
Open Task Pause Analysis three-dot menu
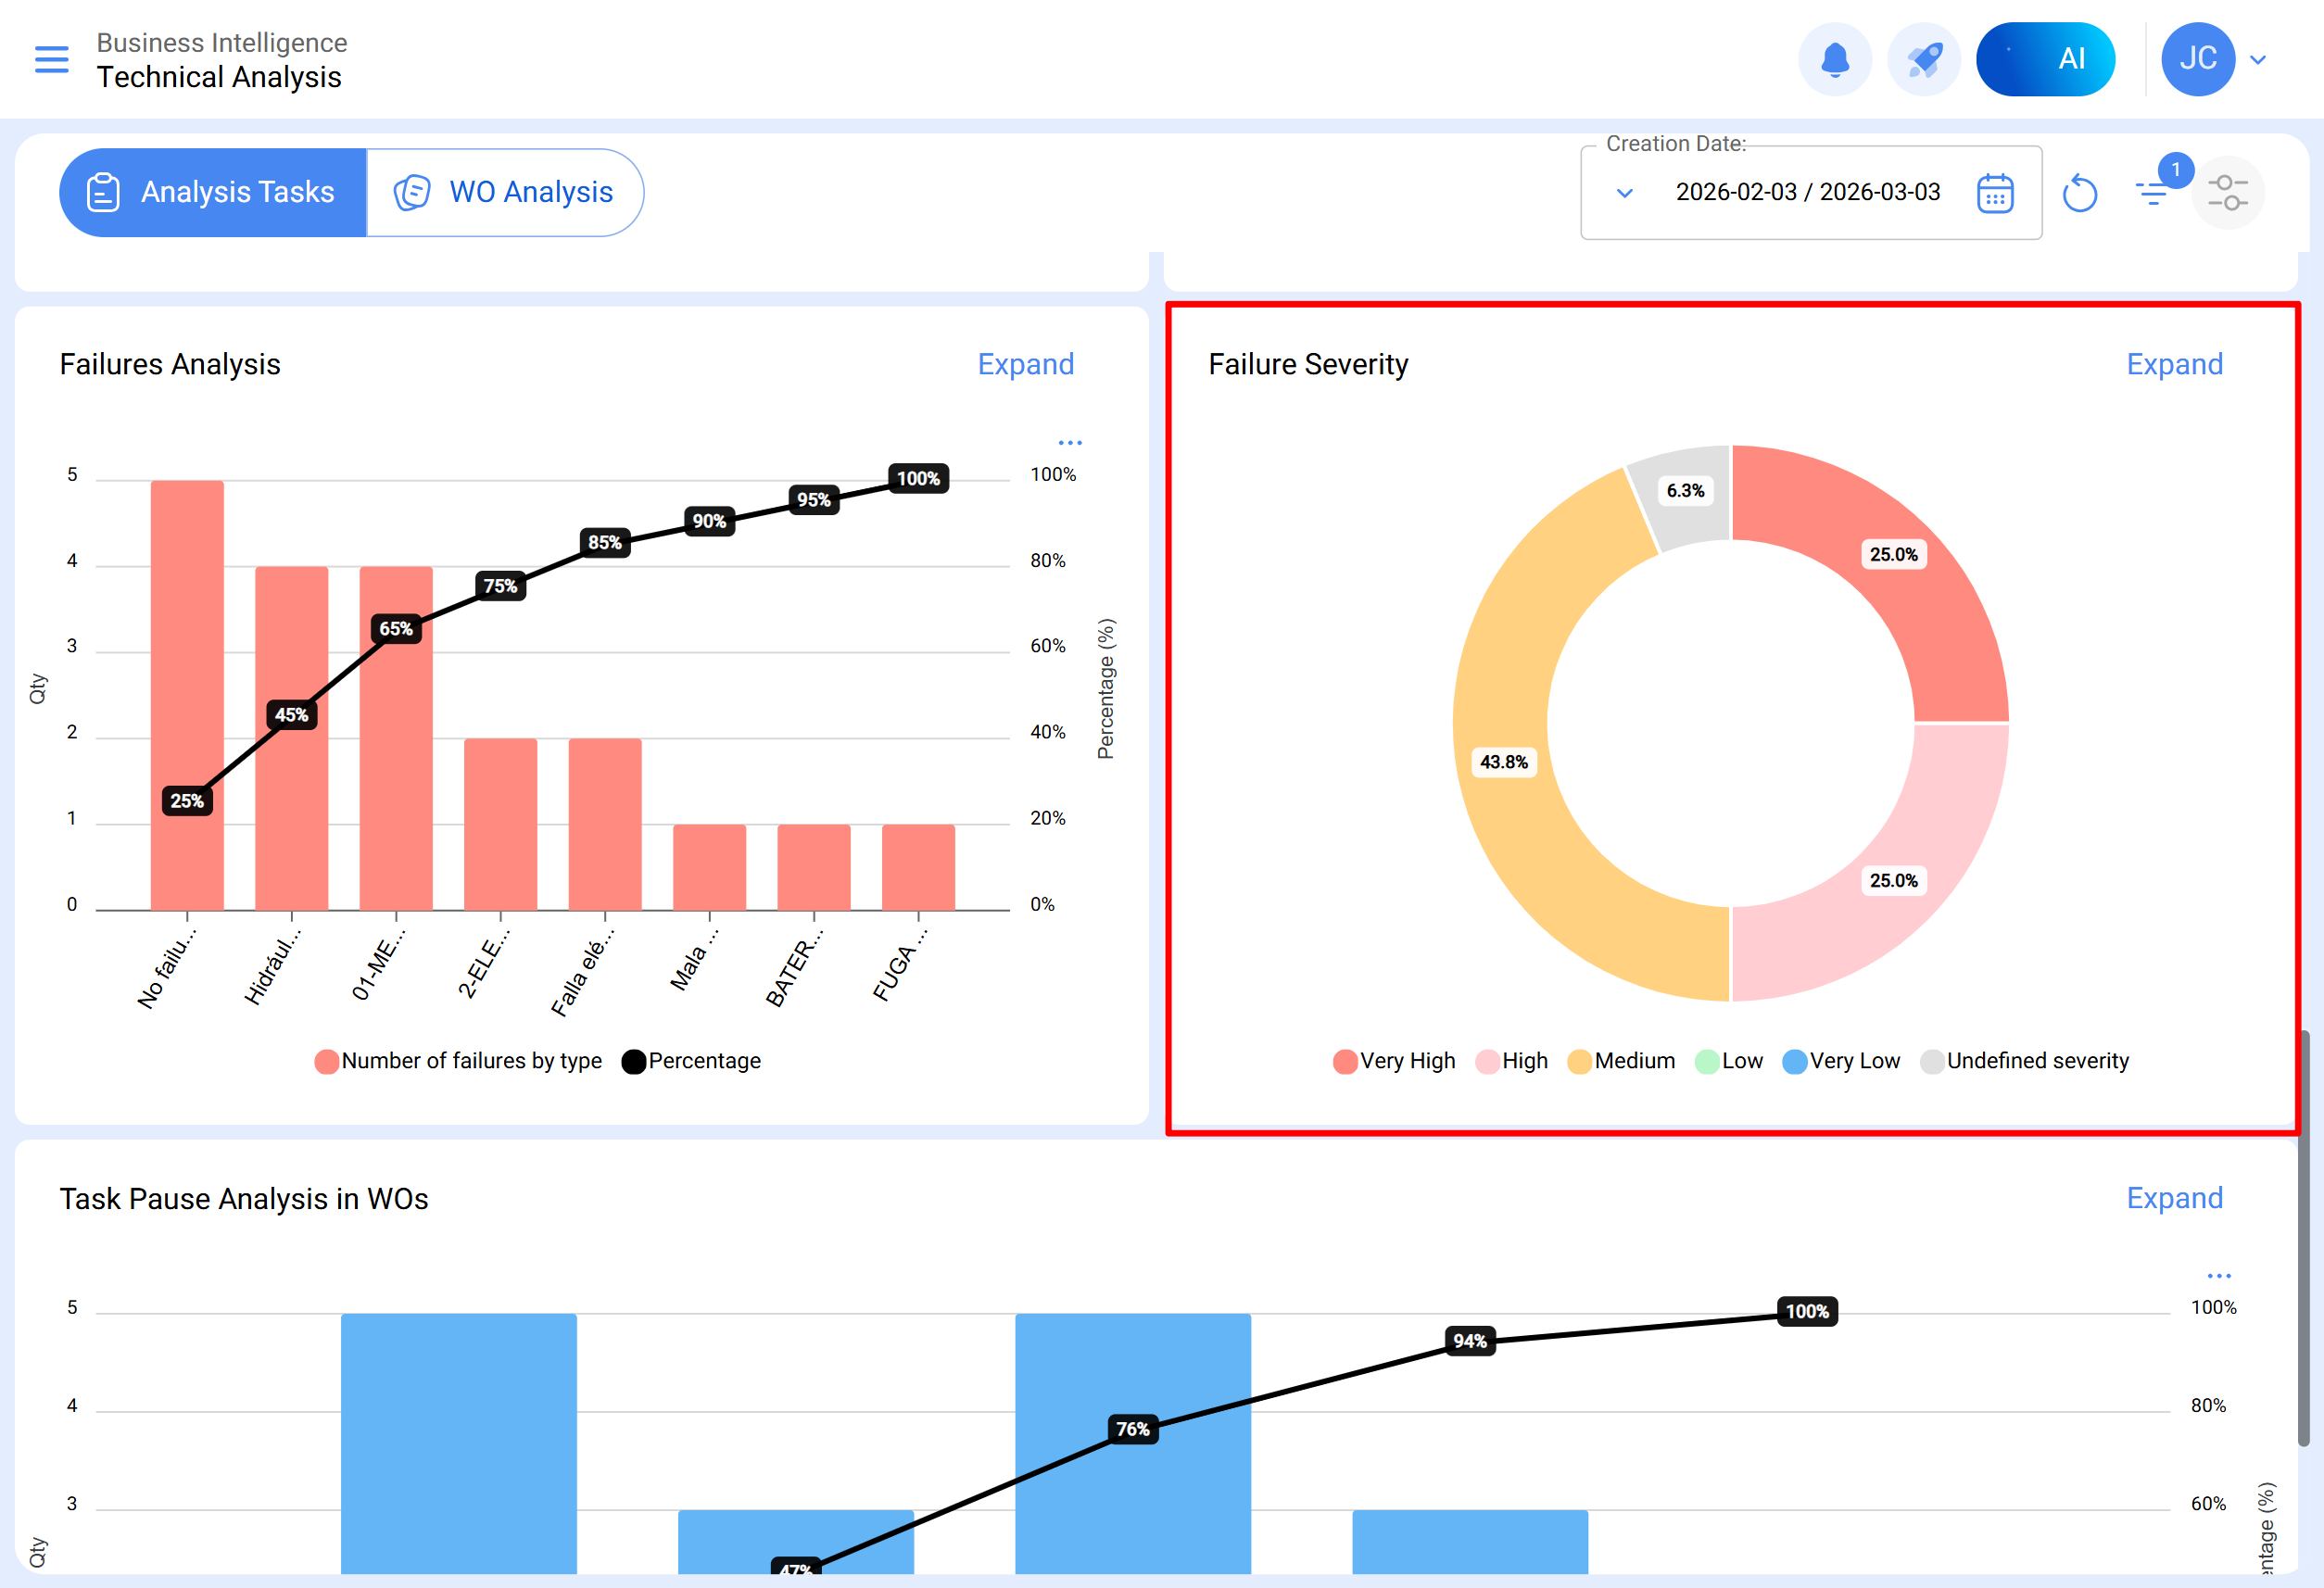[2218, 1276]
